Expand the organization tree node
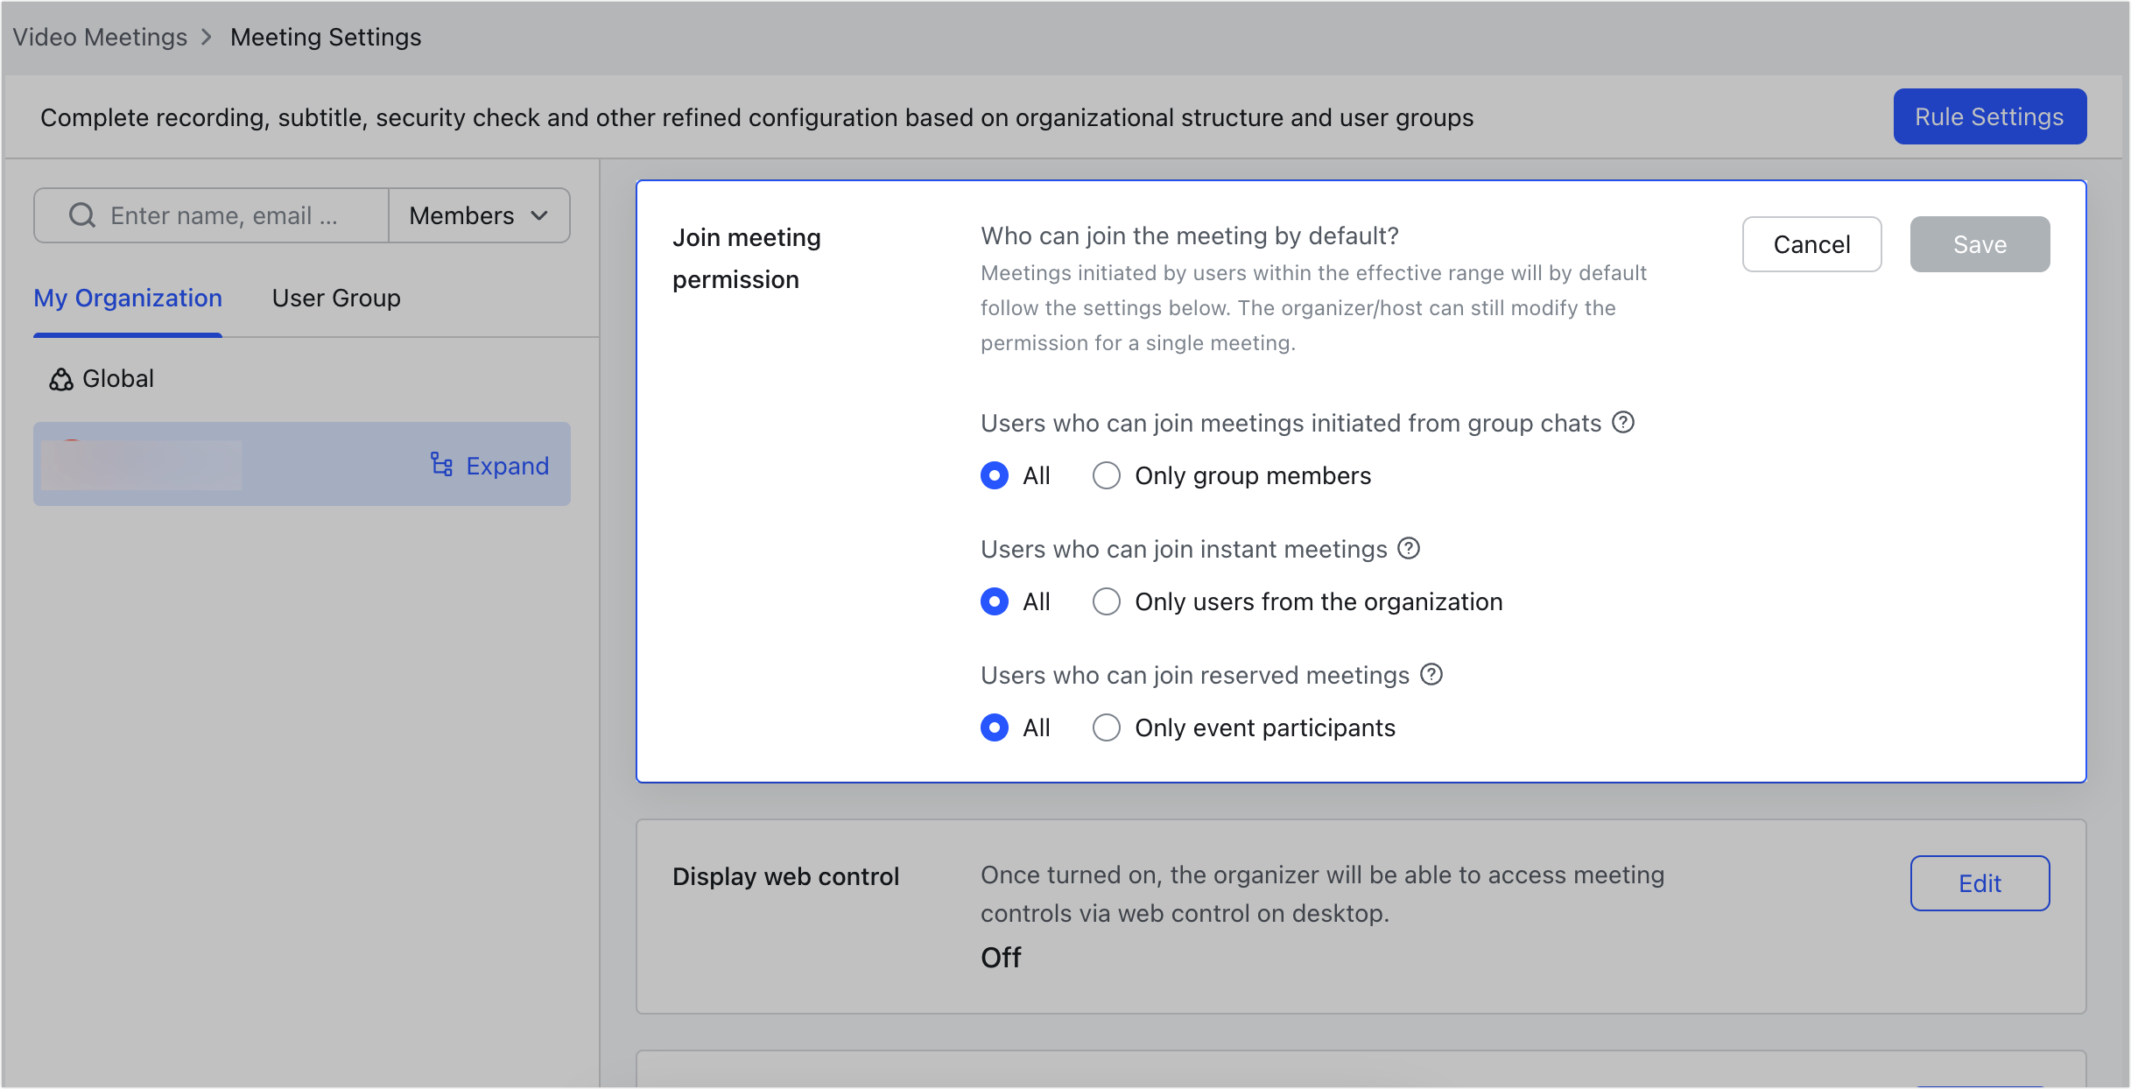 (490, 465)
